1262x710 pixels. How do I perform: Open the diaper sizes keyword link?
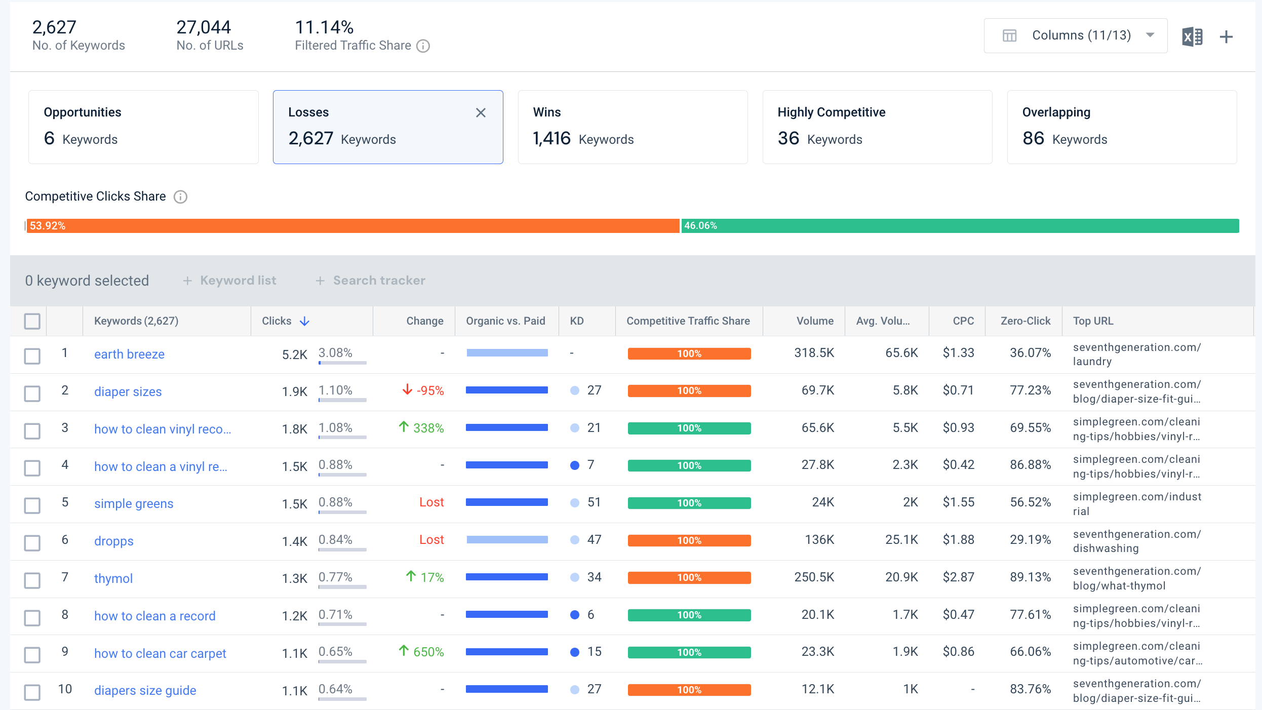pos(128,391)
